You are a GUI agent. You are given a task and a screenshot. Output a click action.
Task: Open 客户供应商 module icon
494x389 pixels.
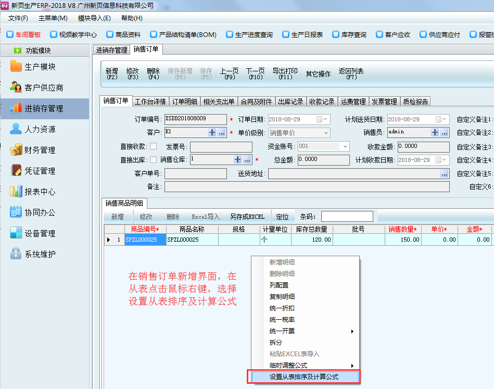tap(16, 87)
